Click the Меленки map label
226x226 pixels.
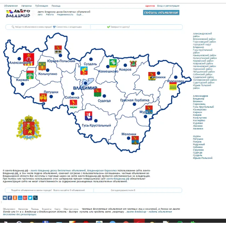pos(129,134)
